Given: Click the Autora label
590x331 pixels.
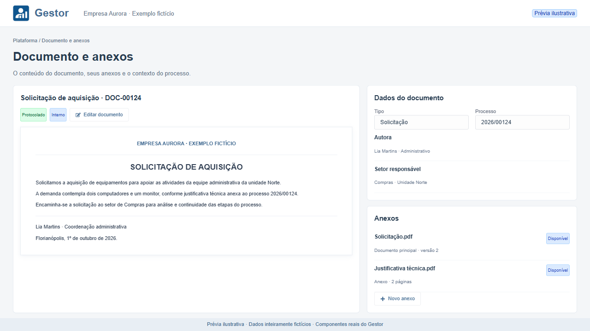Looking at the screenshot, I should coord(383,137).
